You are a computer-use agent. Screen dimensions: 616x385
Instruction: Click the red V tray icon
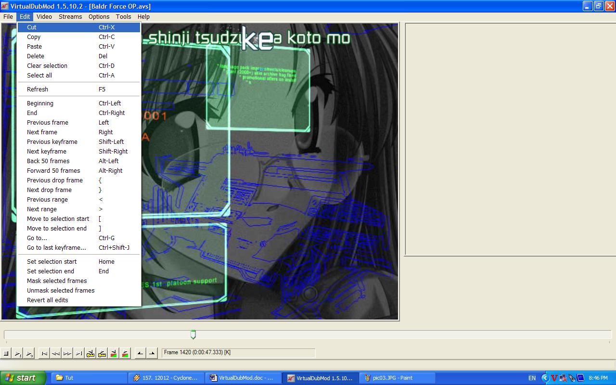click(x=554, y=378)
